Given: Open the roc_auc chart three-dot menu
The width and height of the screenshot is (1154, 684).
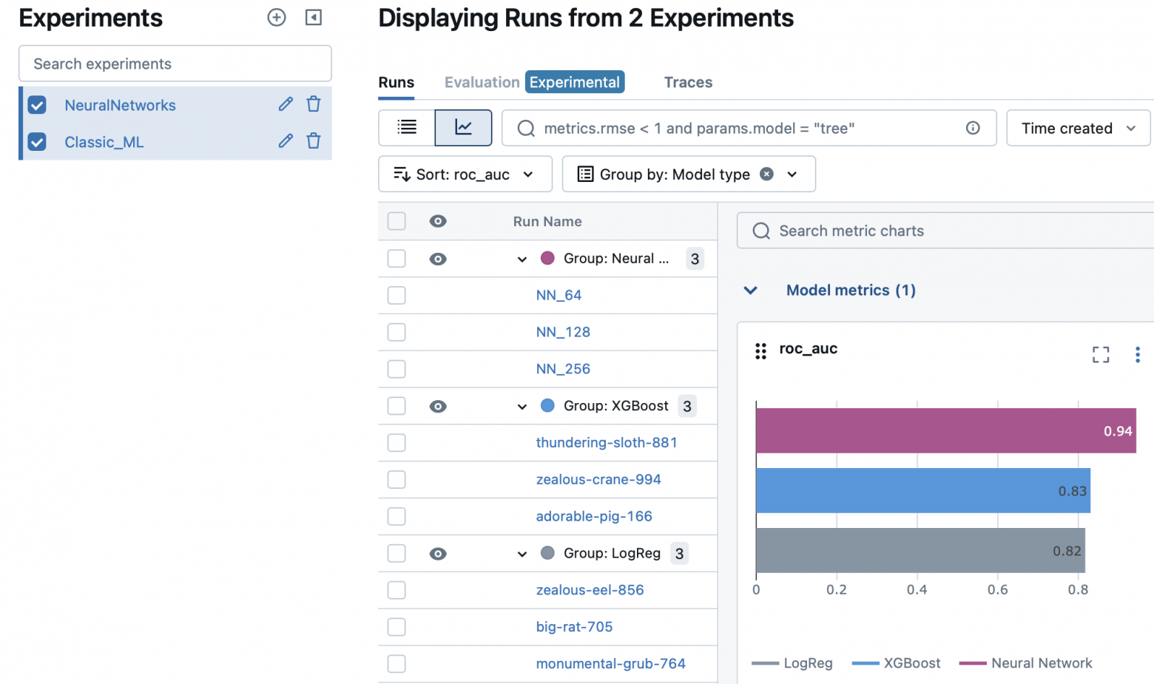Looking at the screenshot, I should point(1137,355).
